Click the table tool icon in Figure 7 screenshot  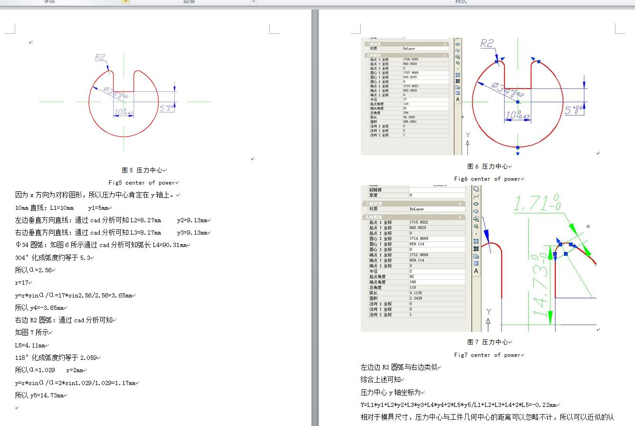(476, 263)
